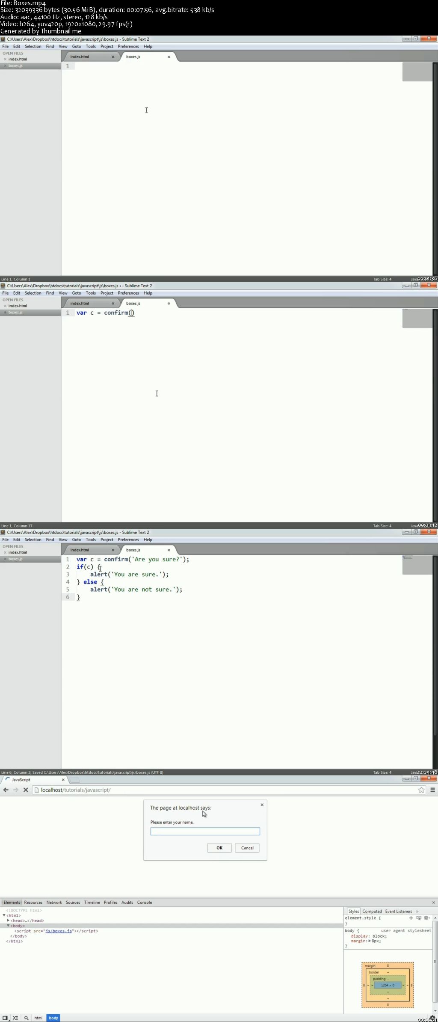
Task: Follow the js/boxes.js script link
Action: [x=59, y=931]
